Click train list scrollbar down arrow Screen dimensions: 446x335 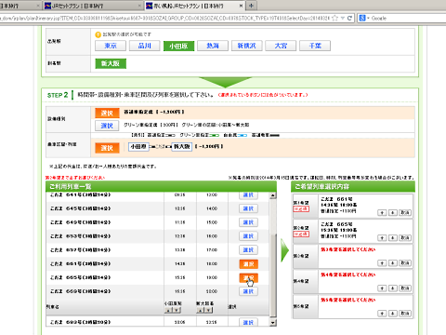click(x=272, y=323)
